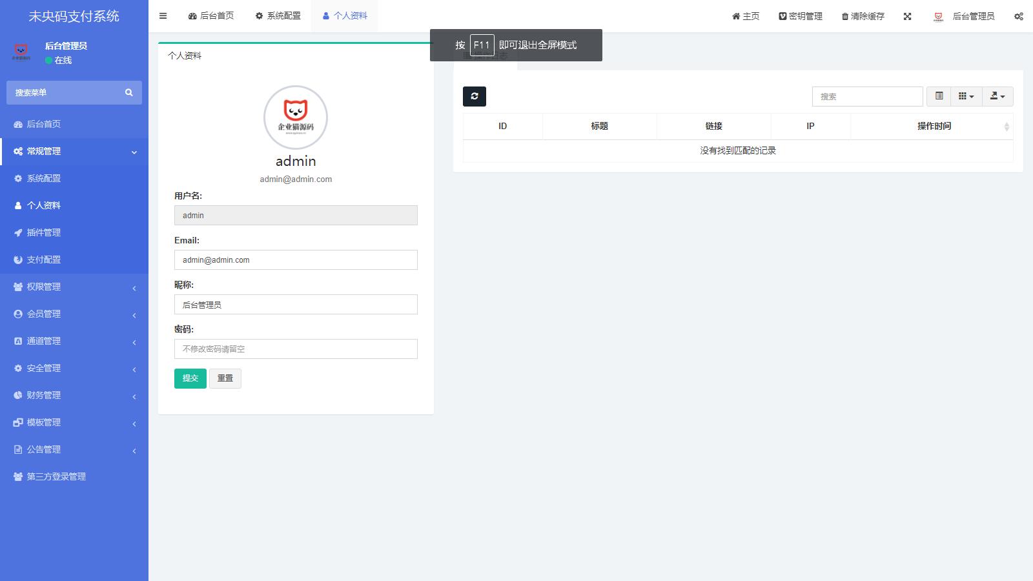Click the settings gears icon at top right
Image resolution: width=1033 pixels, height=581 pixels.
coord(1018,16)
